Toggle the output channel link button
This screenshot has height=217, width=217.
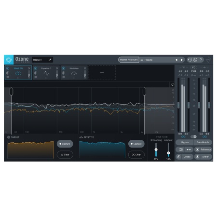pos(204,137)
